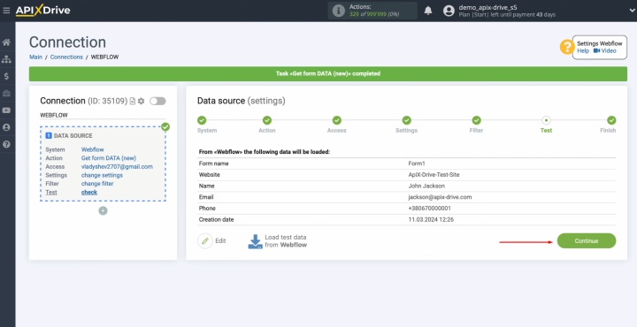Click Get form DATA (new) action link
The height and width of the screenshot is (327, 637).
109,158
